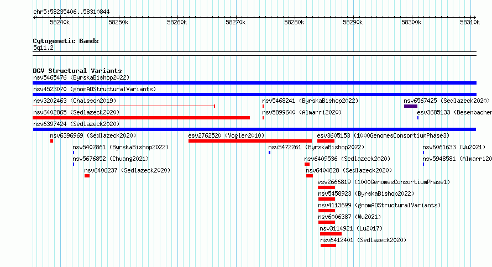Open nsv6404828 (Sedlazeck2020) label
492x267 pixels.
click(x=349, y=170)
